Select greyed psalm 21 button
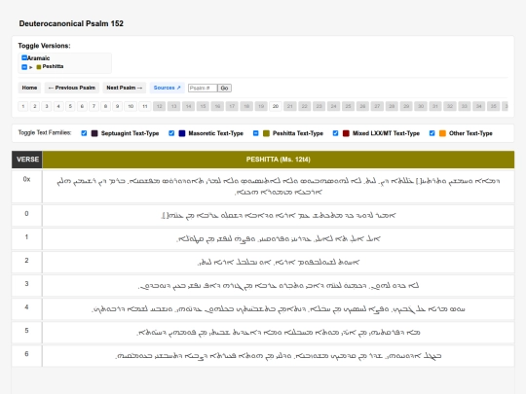526x394 pixels. pos(290,106)
